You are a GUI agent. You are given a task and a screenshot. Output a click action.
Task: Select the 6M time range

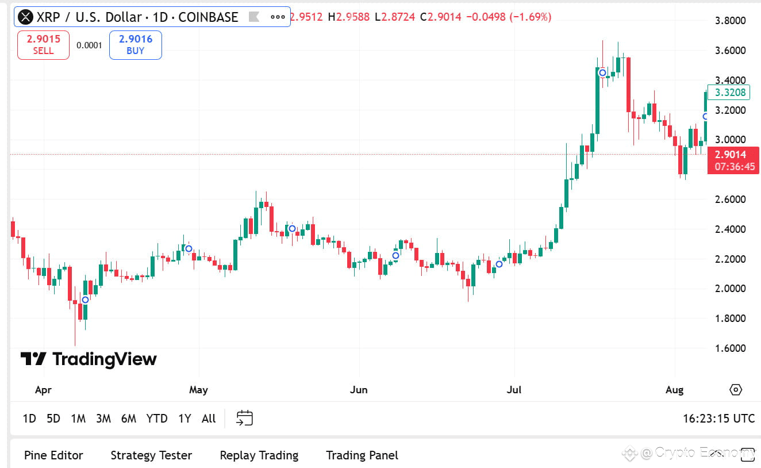(129, 419)
